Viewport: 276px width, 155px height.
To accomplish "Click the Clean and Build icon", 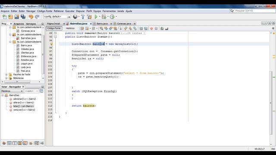I will click(89, 17).
